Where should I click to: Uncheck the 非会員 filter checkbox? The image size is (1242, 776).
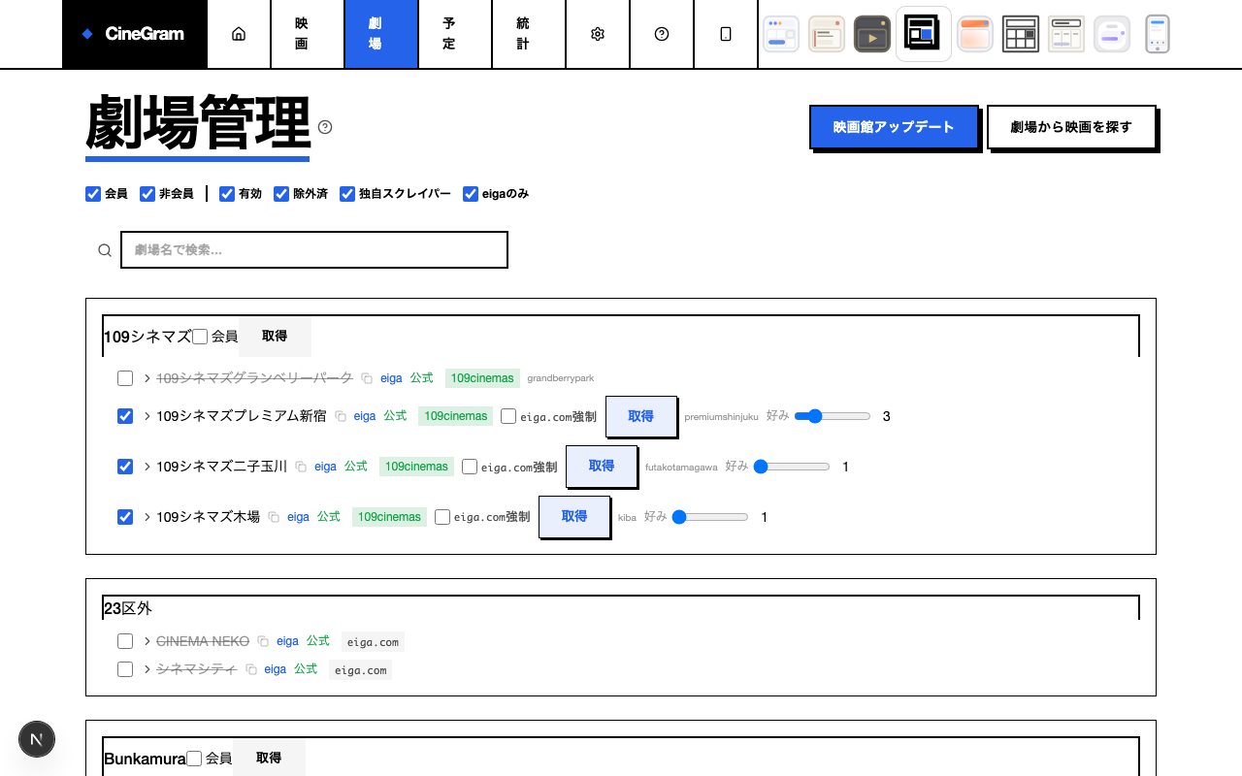pyautogui.click(x=147, y=193)
